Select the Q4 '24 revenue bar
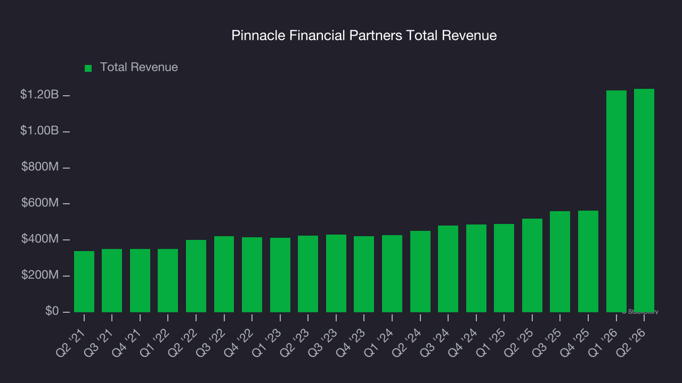Image resolution: width=682 pixels, height=383 pixels. coord(476,268)
